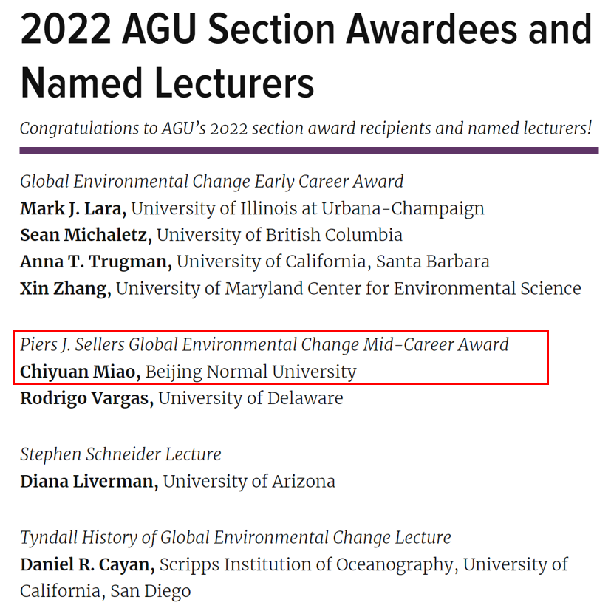Image resolution: width=611 pixels, height=611 pixels.
Task: Select the Global Environmental Change Early Career Award heading
Action: (x=211, y=181)
